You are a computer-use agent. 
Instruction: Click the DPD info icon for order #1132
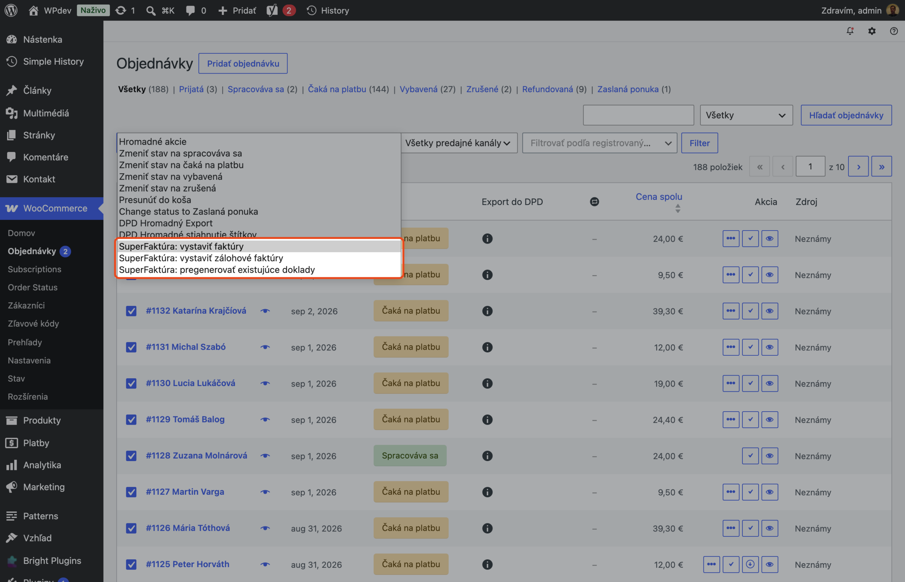click(487, 311)
